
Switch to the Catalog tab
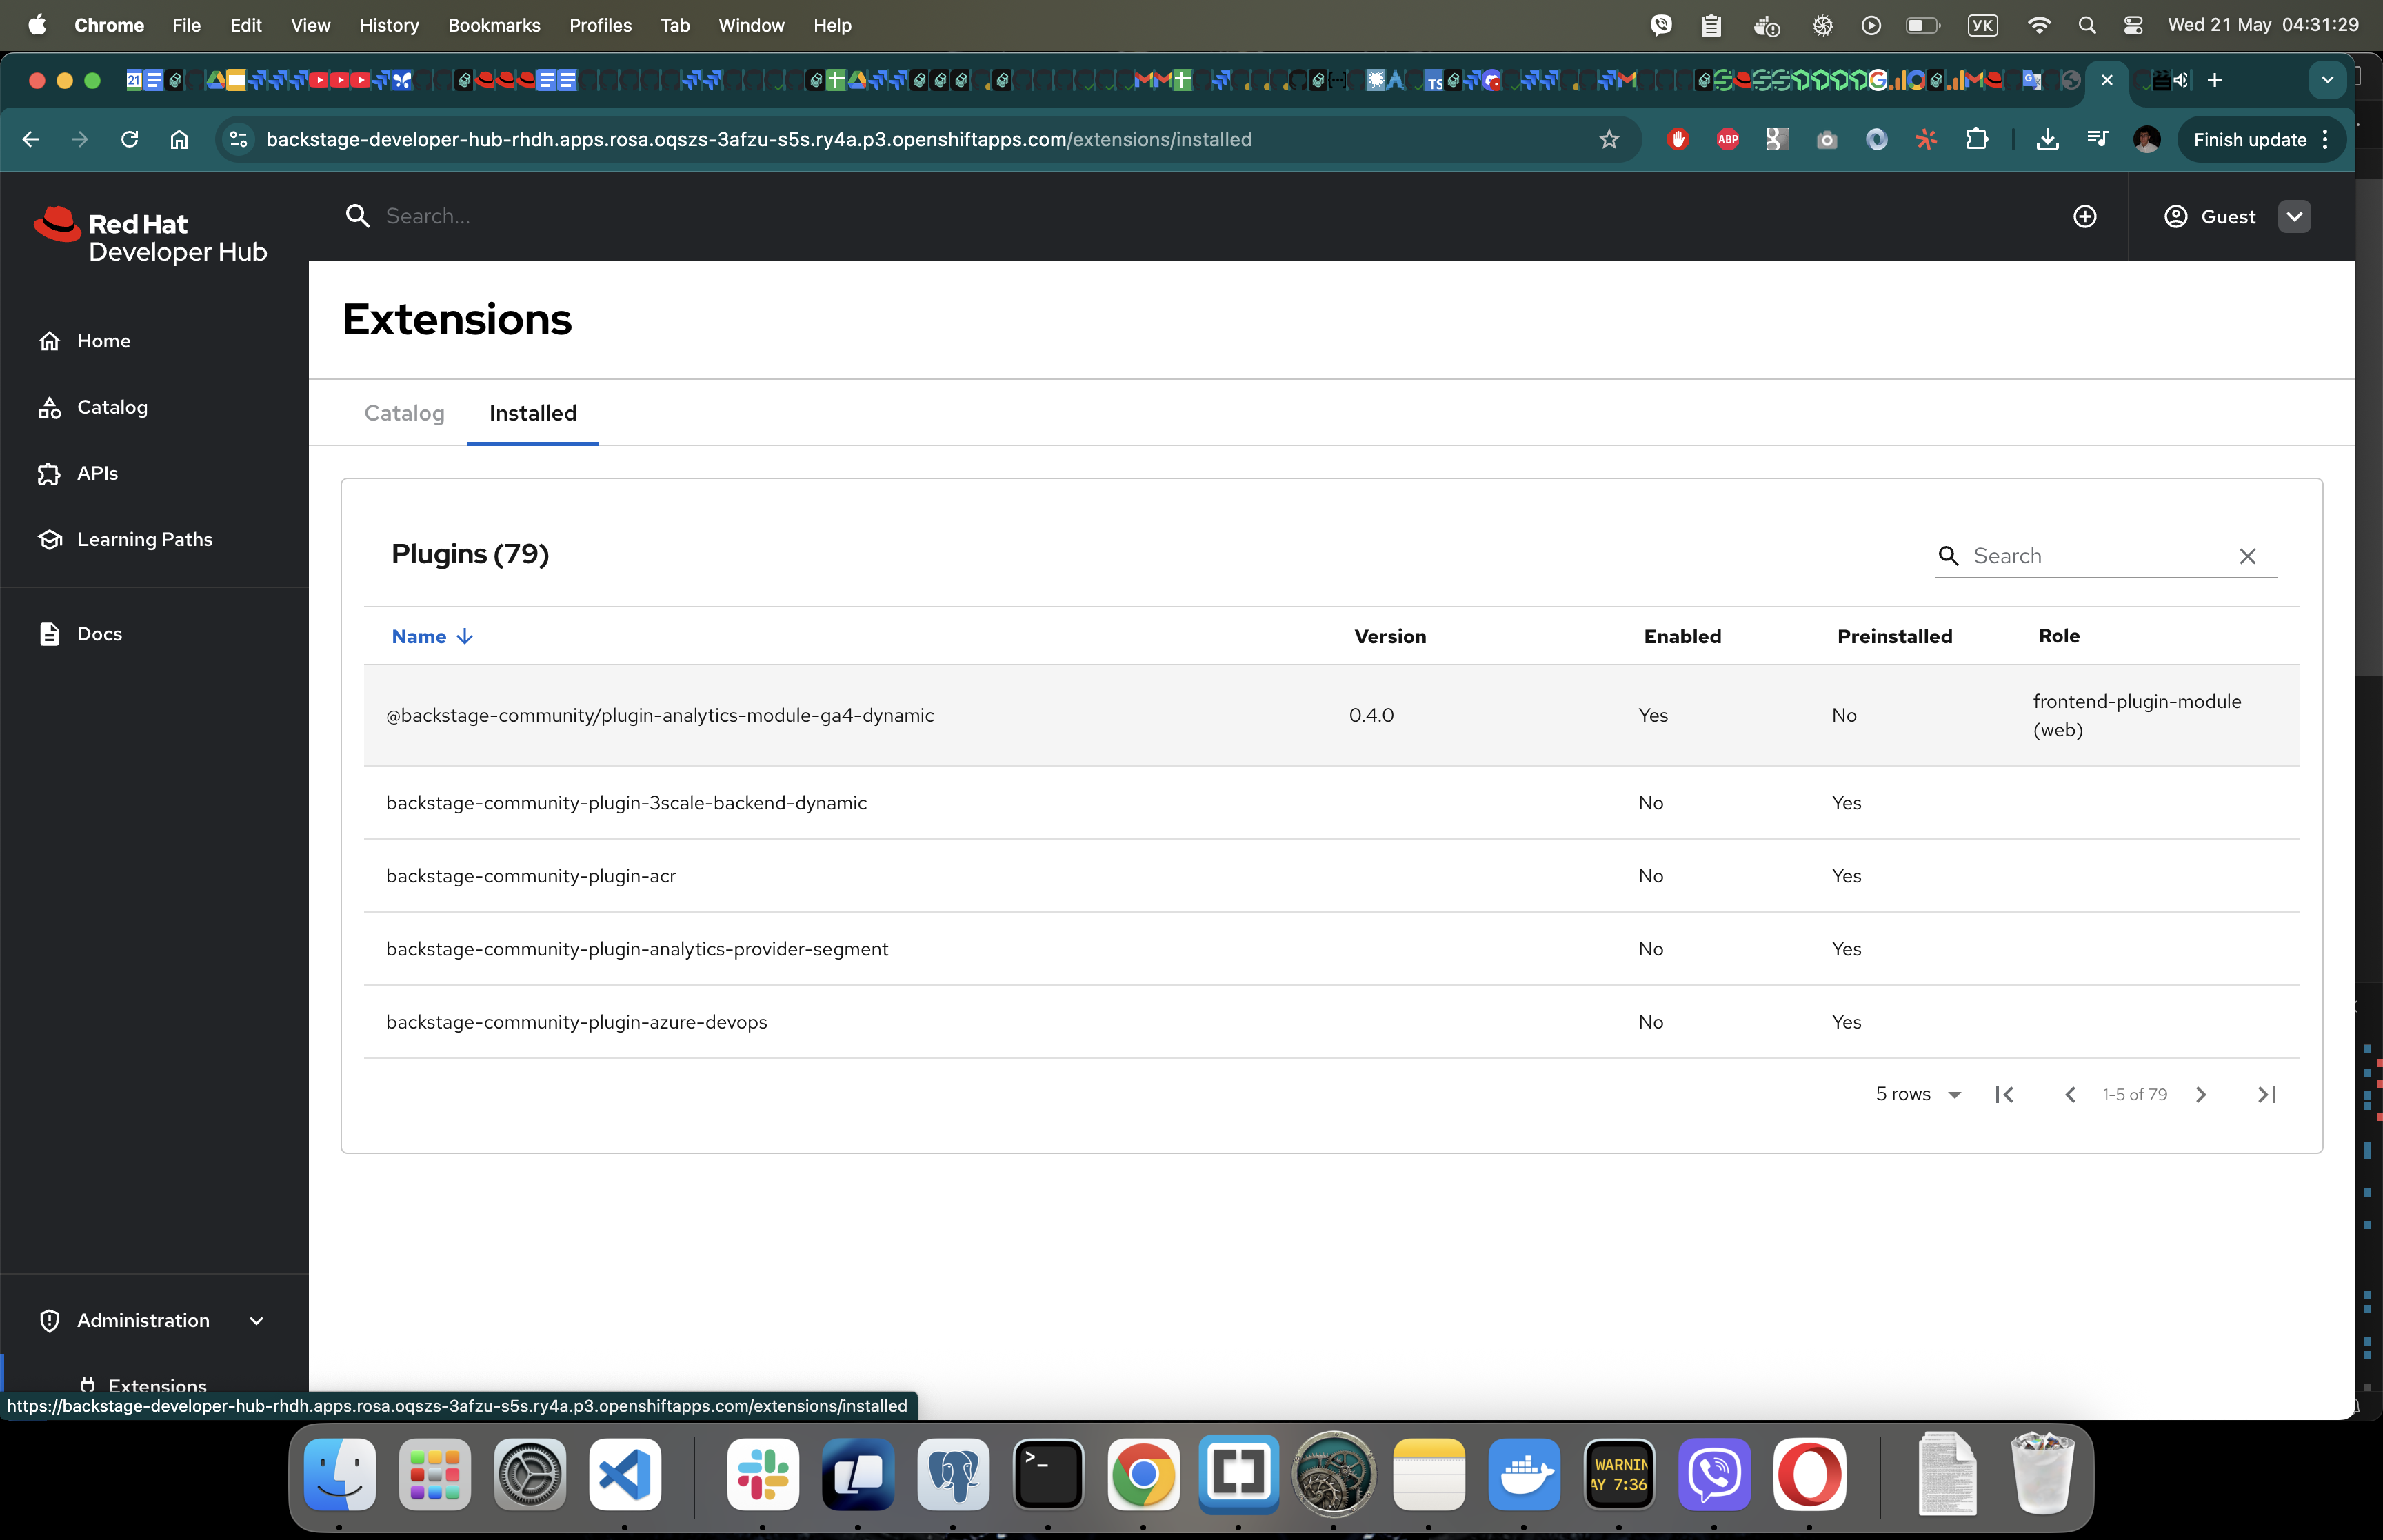pos(404,413)
